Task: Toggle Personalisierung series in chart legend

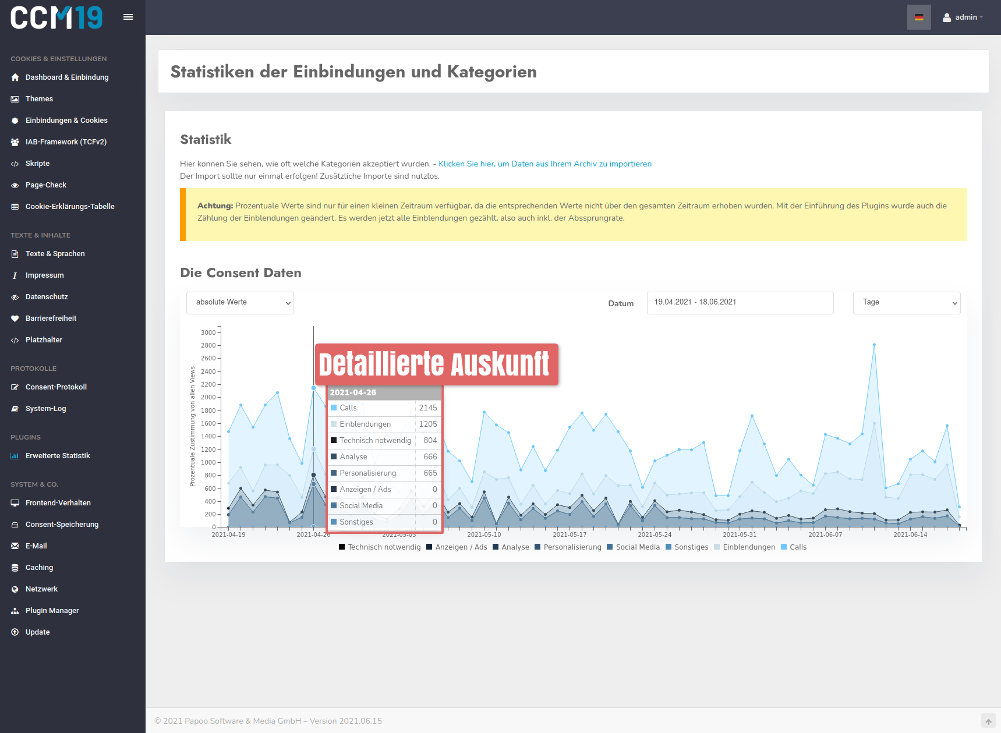Action: click(568, 547)
